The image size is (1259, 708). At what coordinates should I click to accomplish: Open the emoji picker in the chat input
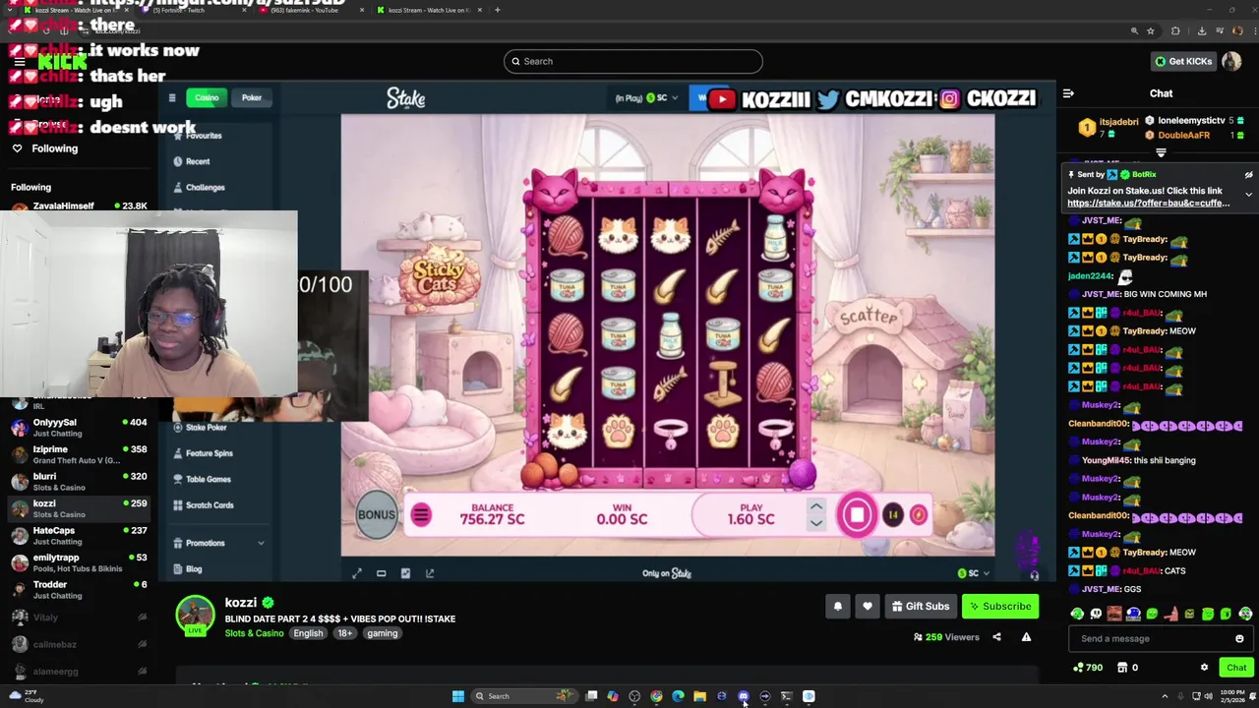[x=1239, y=638]
